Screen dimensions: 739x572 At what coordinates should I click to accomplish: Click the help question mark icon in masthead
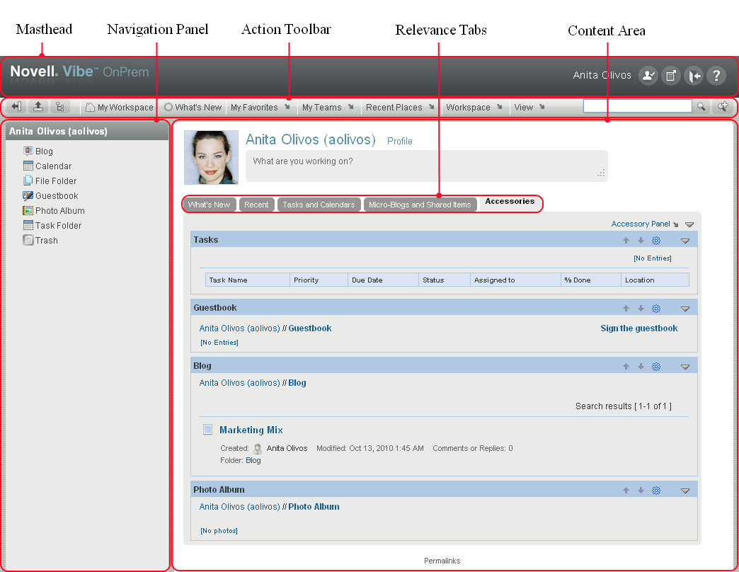coord(716,76)
